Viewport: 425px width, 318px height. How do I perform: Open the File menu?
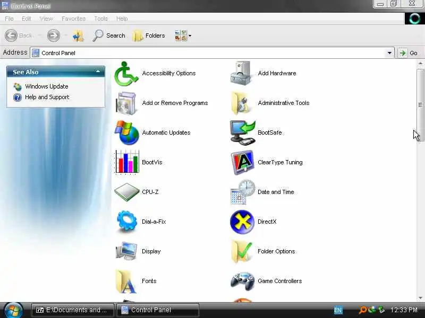tap(9, 19)
